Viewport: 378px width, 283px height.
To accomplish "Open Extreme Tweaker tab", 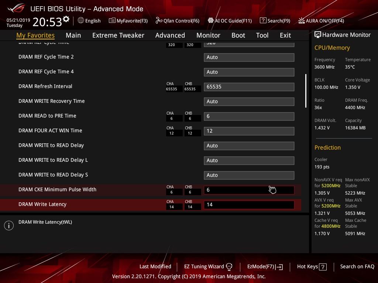I will coord(118,35).
